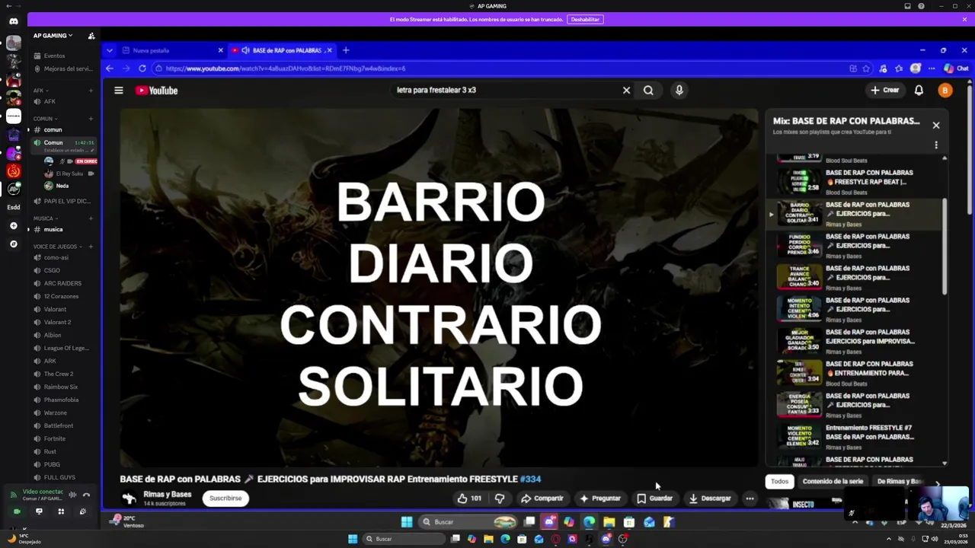
Task: Bookmark this page with the star icon
Action: (x=866, y=68)
